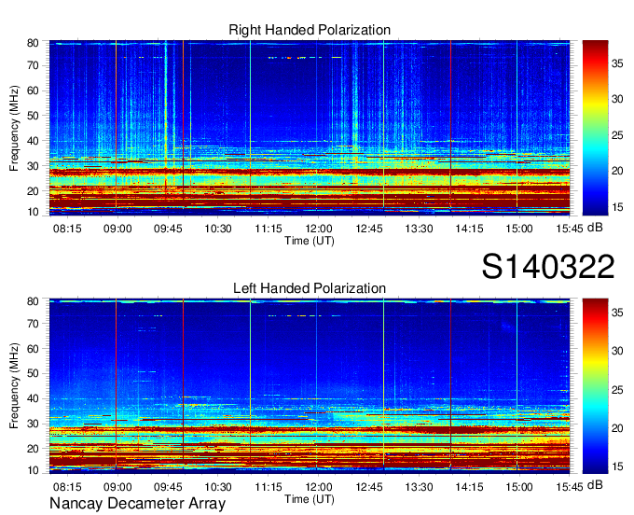Click the 70 MHz tick label on top plot
Viewport: 634px width, 515px height.
pos(33,65)
